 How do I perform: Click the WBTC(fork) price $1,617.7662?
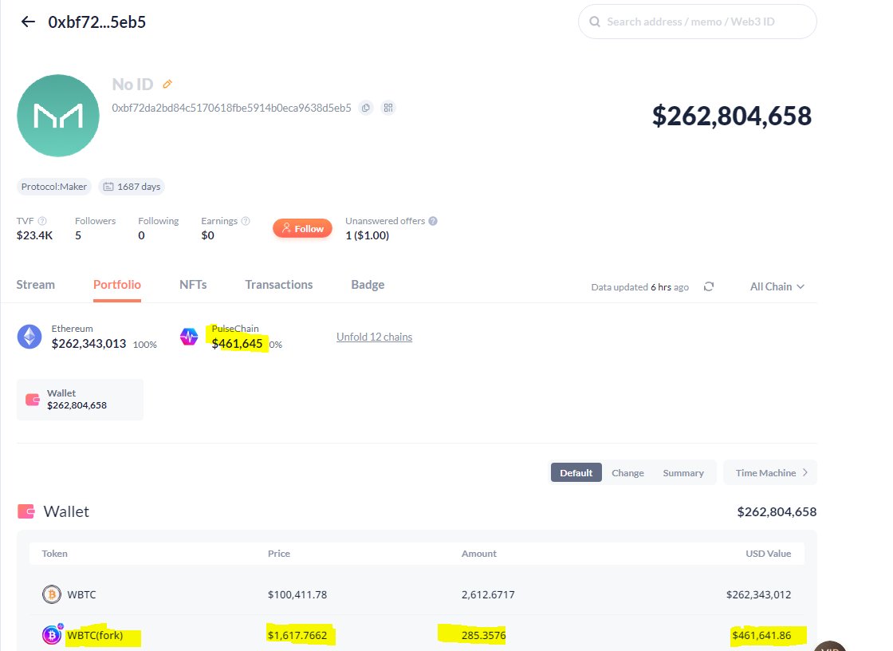coord(297,635)
